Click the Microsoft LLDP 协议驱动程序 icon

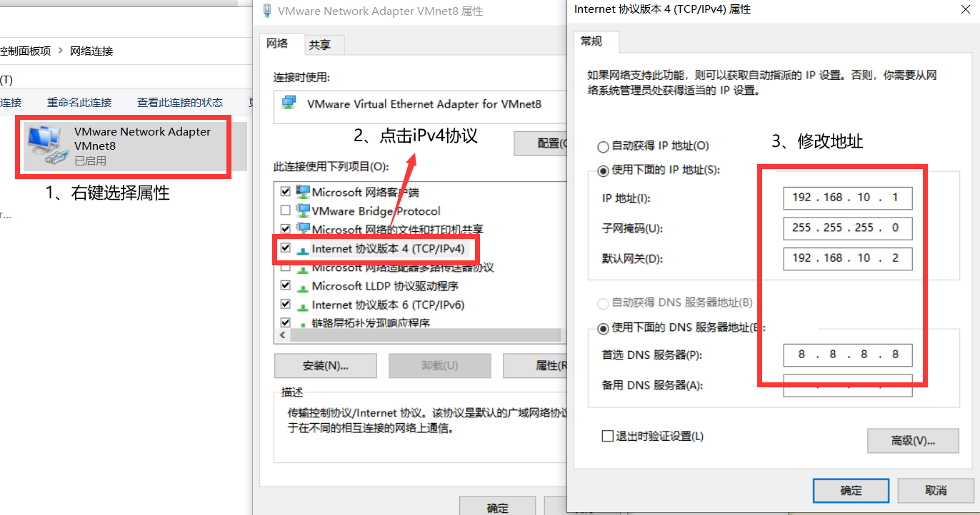pyautogui.click(x=304, y=286)
